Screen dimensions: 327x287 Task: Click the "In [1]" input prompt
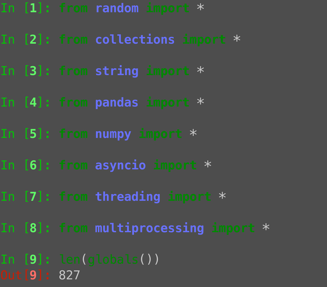coord(22,8)
